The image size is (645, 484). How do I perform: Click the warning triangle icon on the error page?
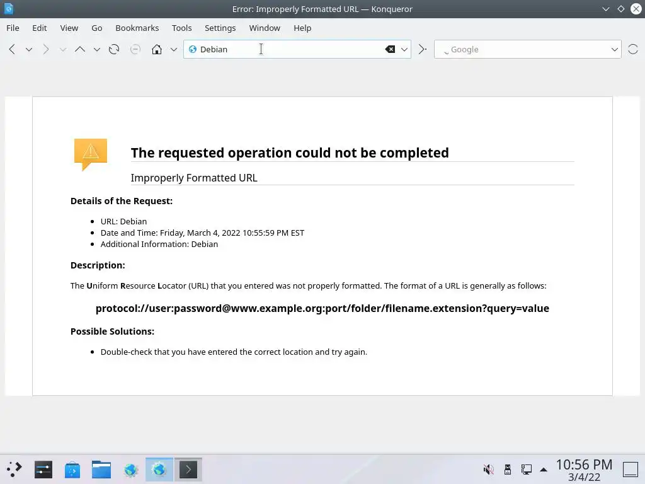point(91,154)
